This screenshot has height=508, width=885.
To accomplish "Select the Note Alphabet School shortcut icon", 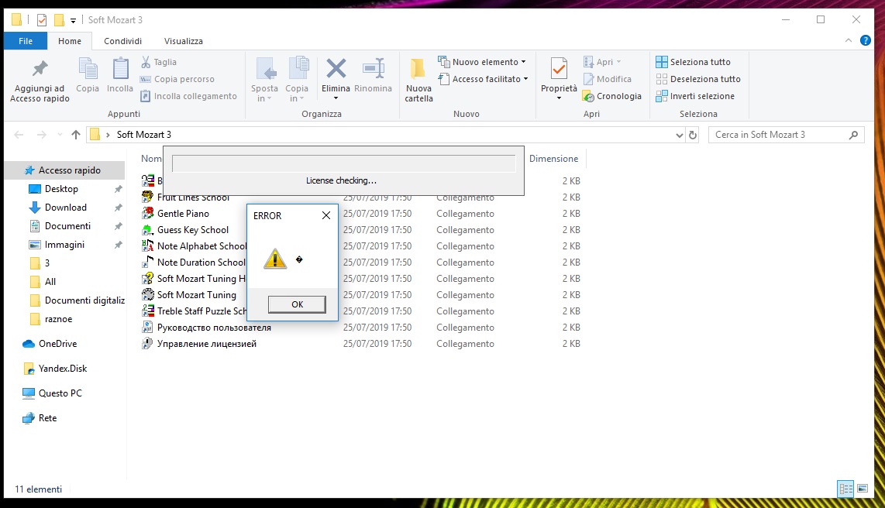I will point(147,245).
